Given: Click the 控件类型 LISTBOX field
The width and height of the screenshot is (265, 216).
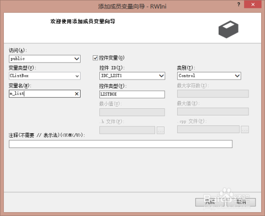Looking at the screenshot, I should (132, 94).
